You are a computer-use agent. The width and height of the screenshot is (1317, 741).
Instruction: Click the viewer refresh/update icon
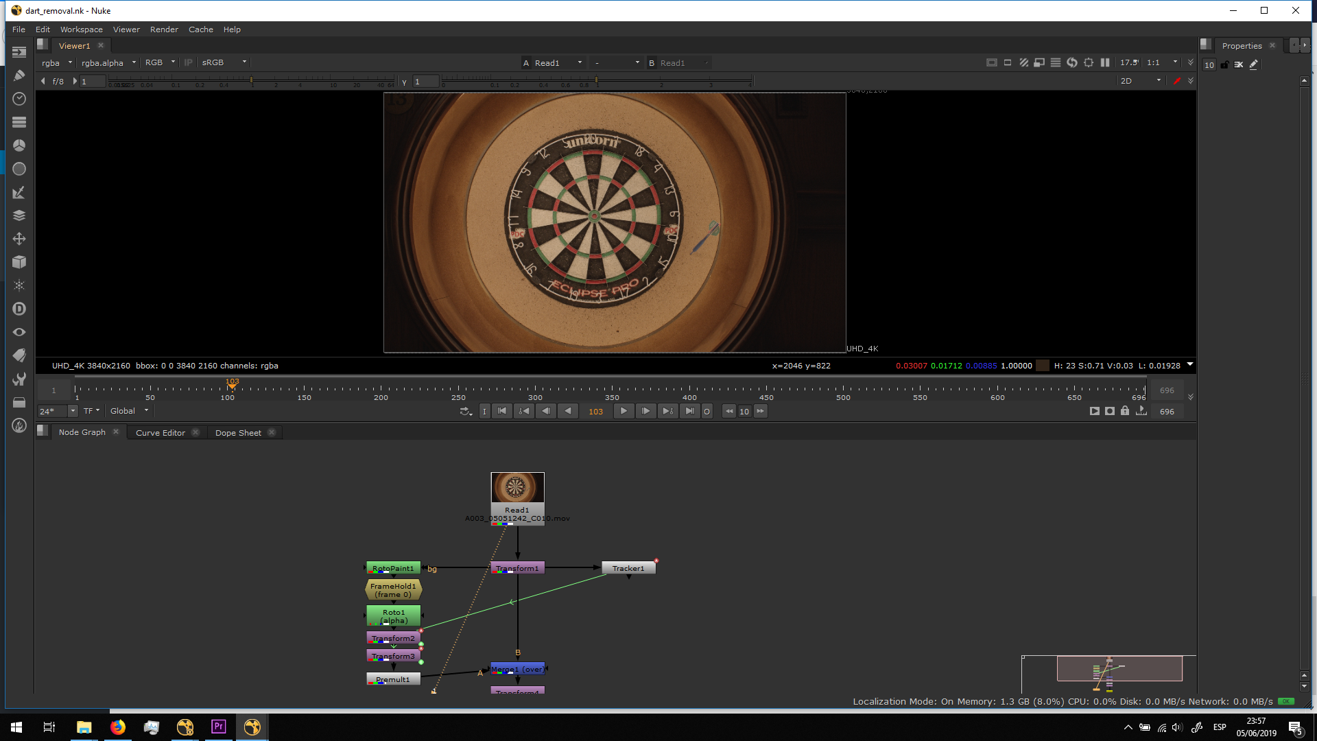[1072, 62]
